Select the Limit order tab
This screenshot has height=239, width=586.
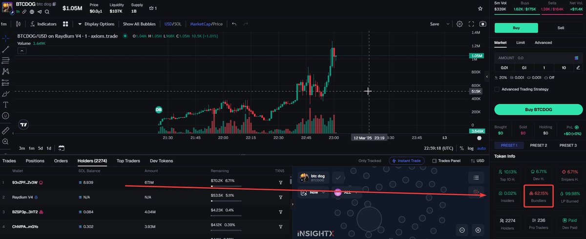[x=521, y=42]
